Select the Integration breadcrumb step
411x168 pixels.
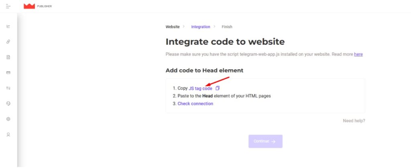click(201, 27)
